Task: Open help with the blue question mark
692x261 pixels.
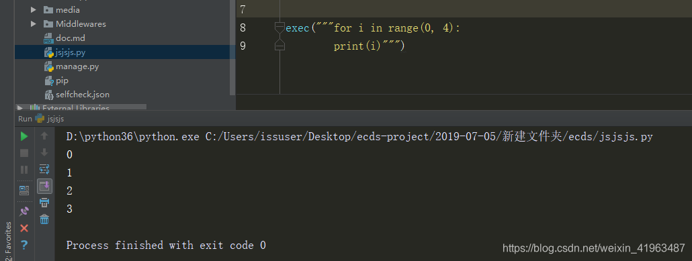Action: point(24,245)
